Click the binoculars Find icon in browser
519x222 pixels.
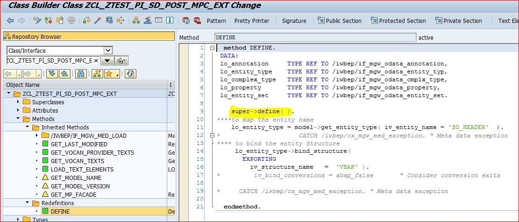[x=81, y=74]
